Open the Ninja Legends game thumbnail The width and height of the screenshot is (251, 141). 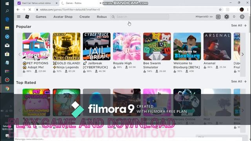click(66, 46)
